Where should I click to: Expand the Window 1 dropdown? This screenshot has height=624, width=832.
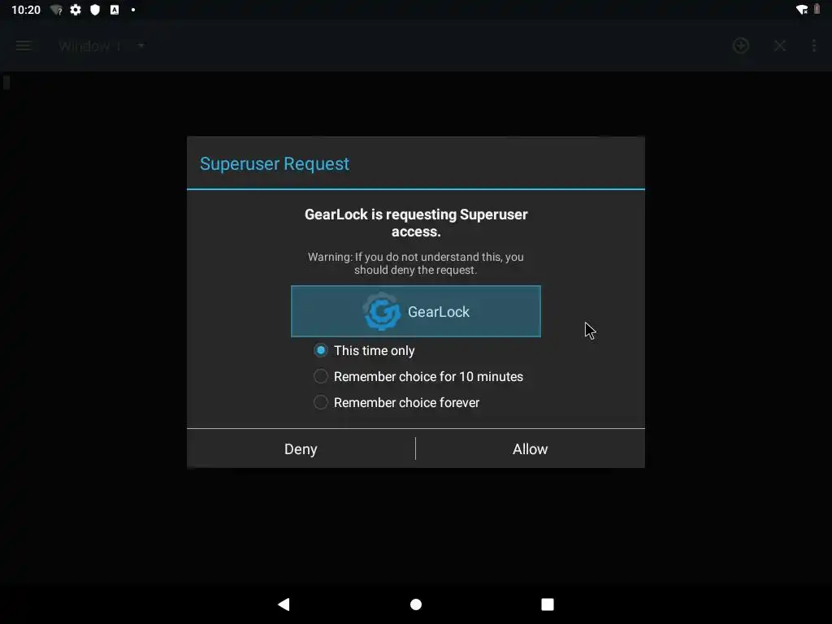[x=102, y=46]
